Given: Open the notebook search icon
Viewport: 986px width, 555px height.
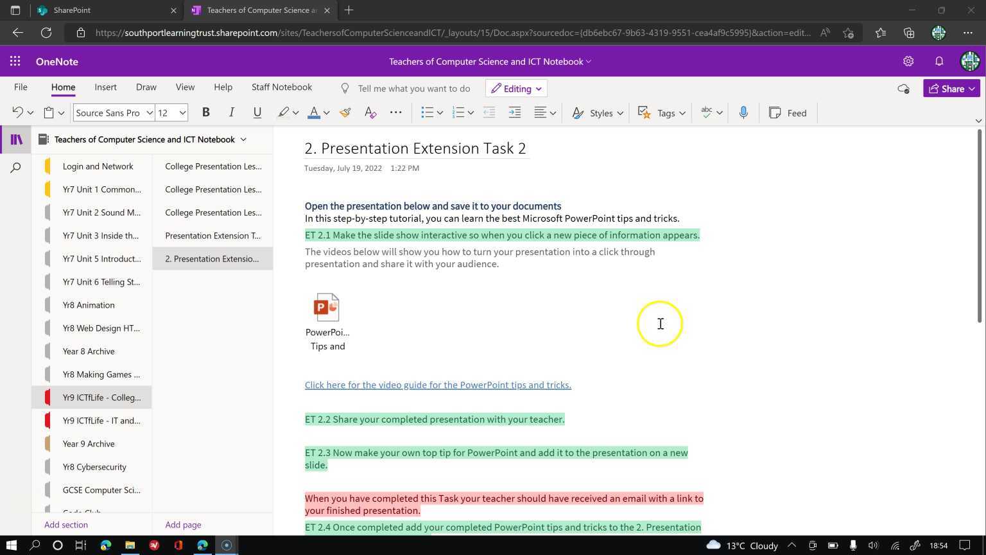Looking at the screenshot, I should (16, 168).
